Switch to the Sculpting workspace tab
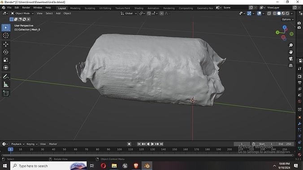The width and height of the screenshot is (303, 170). (x=90, y=8)
